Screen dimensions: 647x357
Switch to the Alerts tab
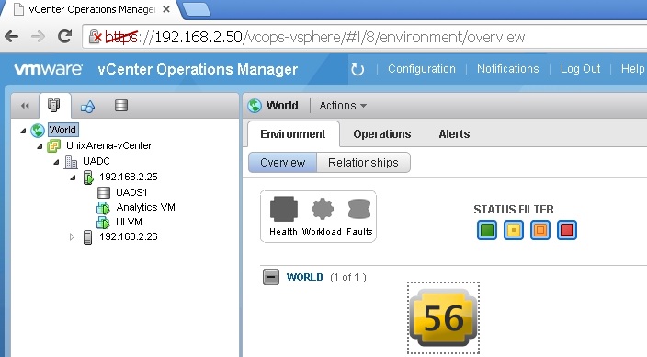point(454,134)
